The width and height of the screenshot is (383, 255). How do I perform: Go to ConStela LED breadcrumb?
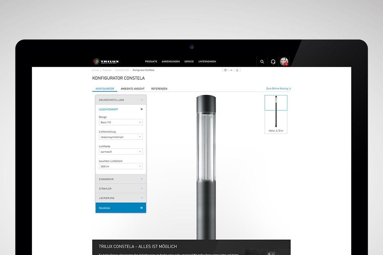pyautogui.click(x=122, y=70)
